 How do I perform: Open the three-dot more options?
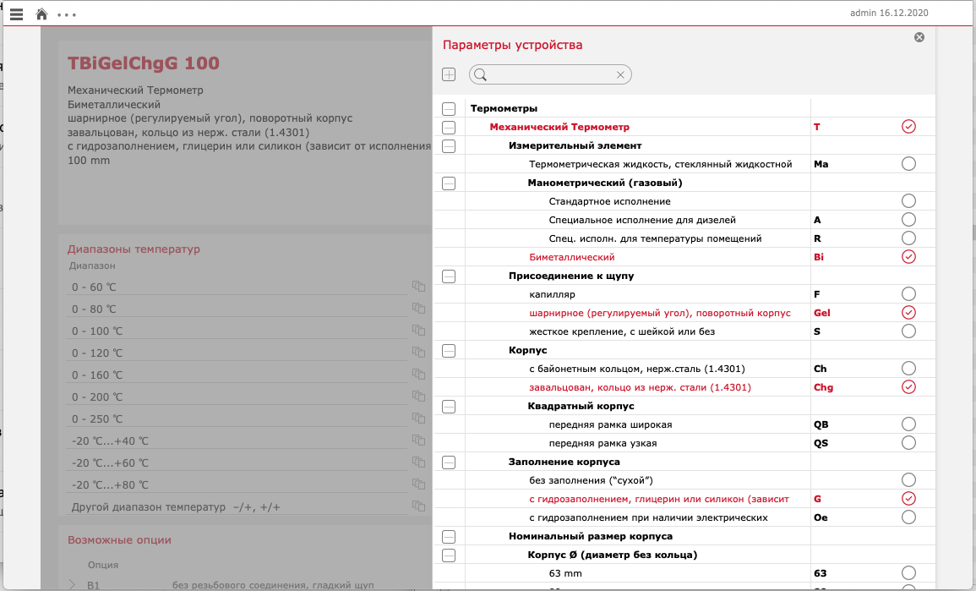point(67,15)
